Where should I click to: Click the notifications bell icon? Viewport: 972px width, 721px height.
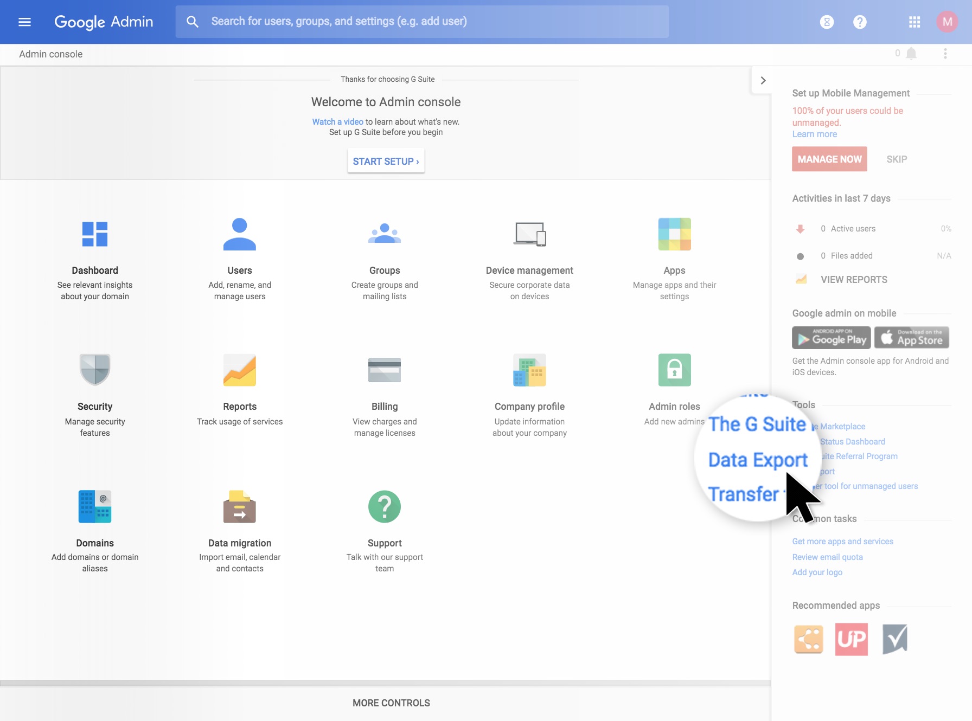(x=911, y=53)
